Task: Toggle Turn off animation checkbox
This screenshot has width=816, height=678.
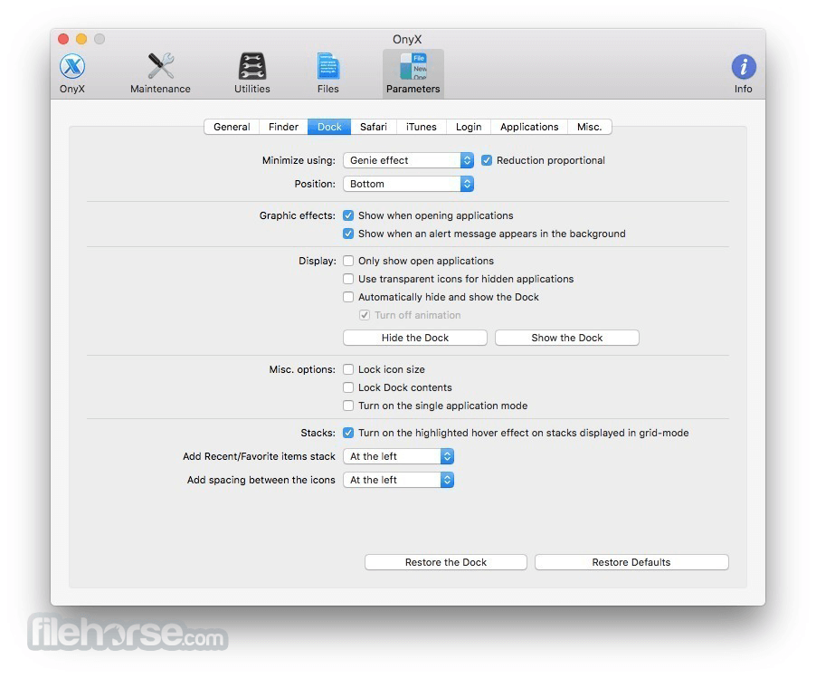Action: tap(365, 315)
